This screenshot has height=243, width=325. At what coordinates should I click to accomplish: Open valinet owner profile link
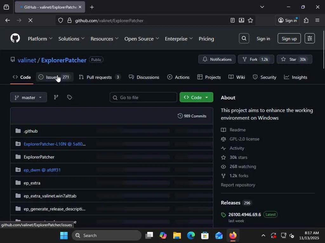coord(27,60)
